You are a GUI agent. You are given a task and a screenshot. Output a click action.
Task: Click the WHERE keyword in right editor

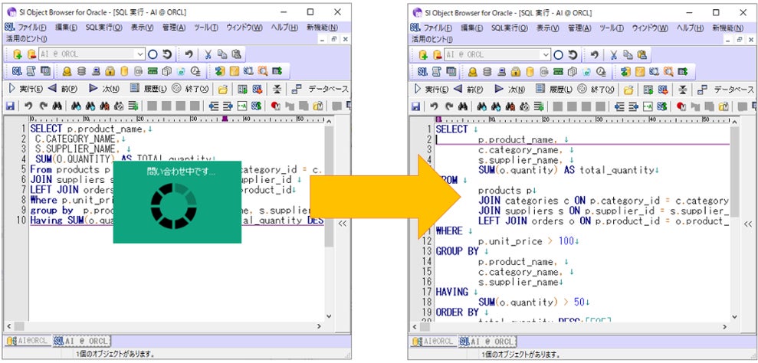tap(449, 231)
